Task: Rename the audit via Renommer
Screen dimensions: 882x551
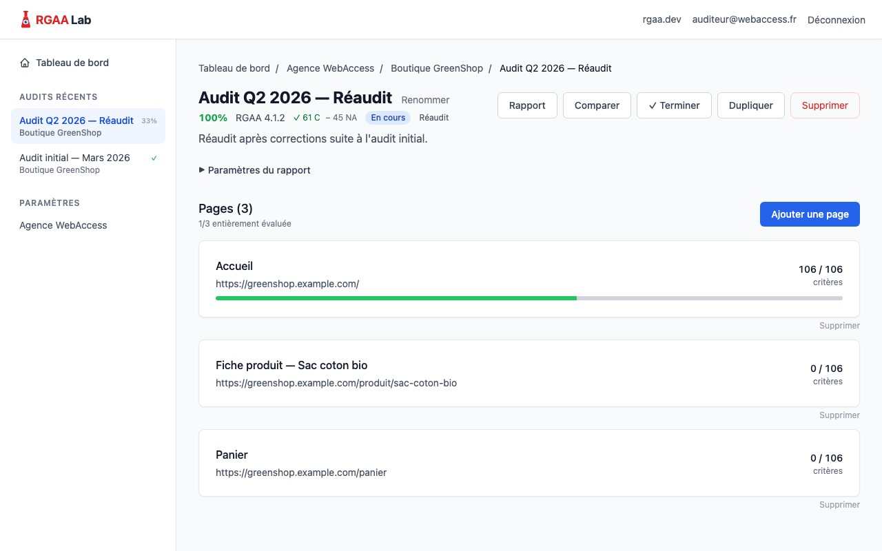Action: pos(425,100)
